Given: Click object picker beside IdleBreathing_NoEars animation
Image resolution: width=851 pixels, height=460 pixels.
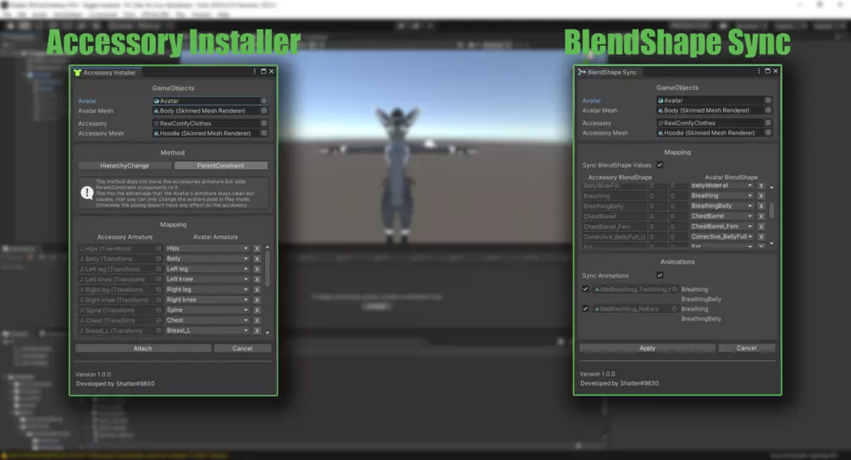Looking at the screenshot, I should point(674,309).
